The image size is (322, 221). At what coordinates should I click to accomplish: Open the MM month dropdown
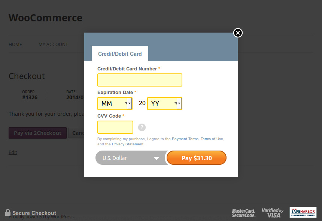point(115,103)
